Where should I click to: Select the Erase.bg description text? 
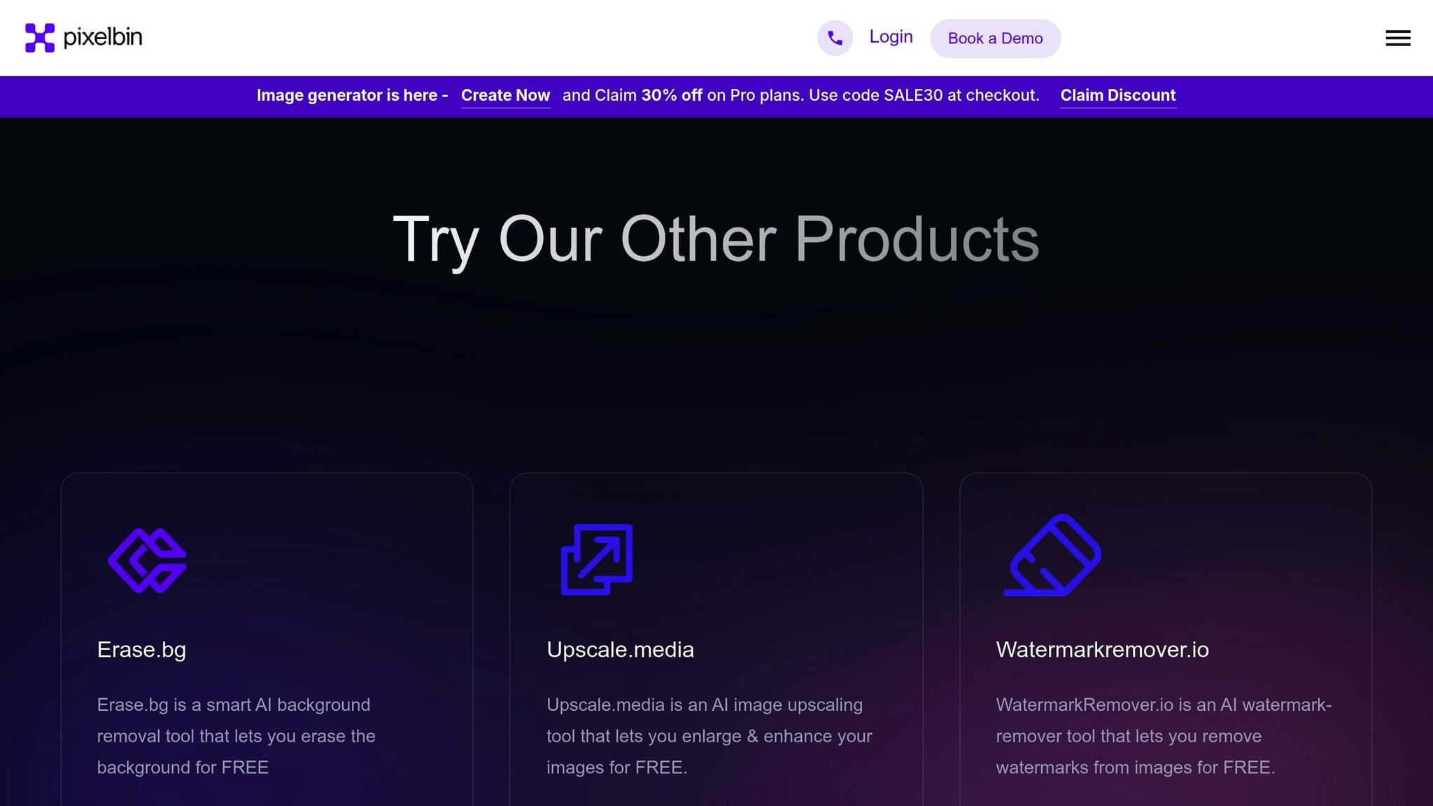[x=237, y=736]
